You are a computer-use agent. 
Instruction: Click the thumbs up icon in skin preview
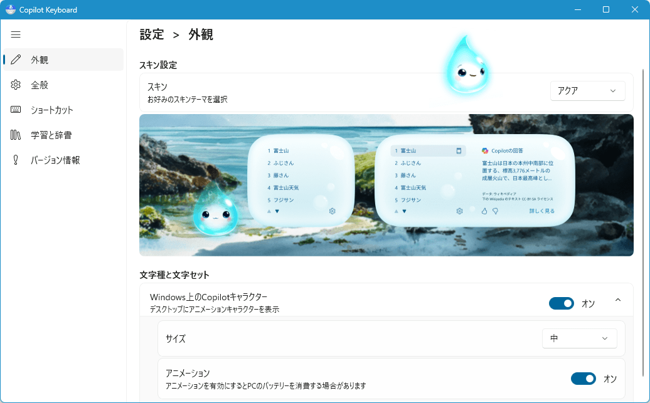pos(484,211)
